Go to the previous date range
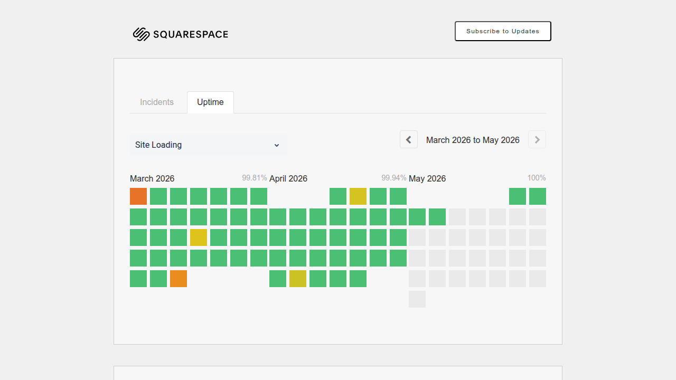Screen dimensions: 676x380 pos(409,139)
